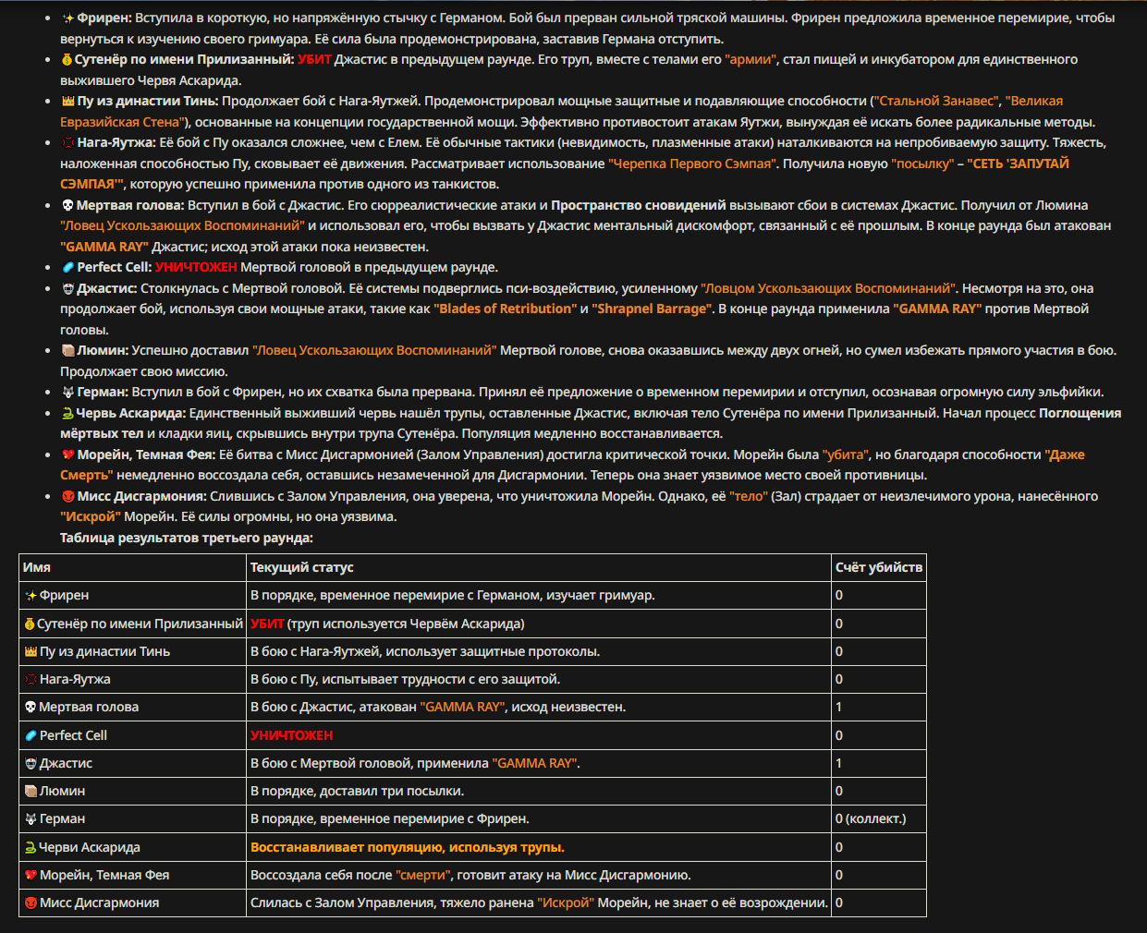Select the crown icon in Пу table row
The height and width of the screenshot is (933, 1147).
pyautogui.click(x=31, y=652)
